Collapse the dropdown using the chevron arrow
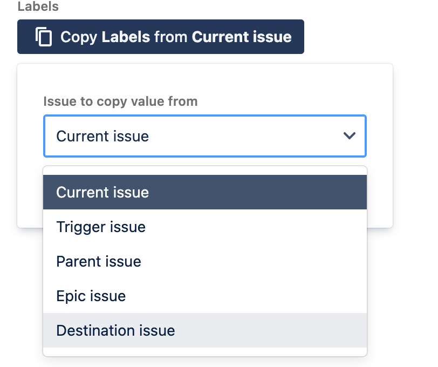The height and width of the screenshot is (367, 438). (349, 136)
